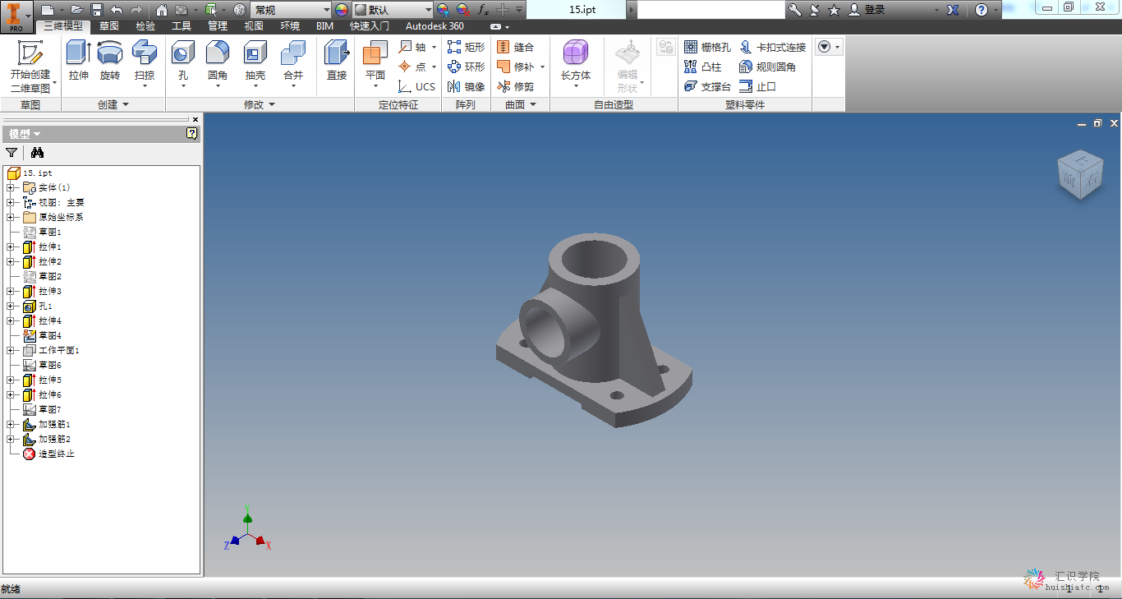Select the work Point (点) tool

(413, 67)
